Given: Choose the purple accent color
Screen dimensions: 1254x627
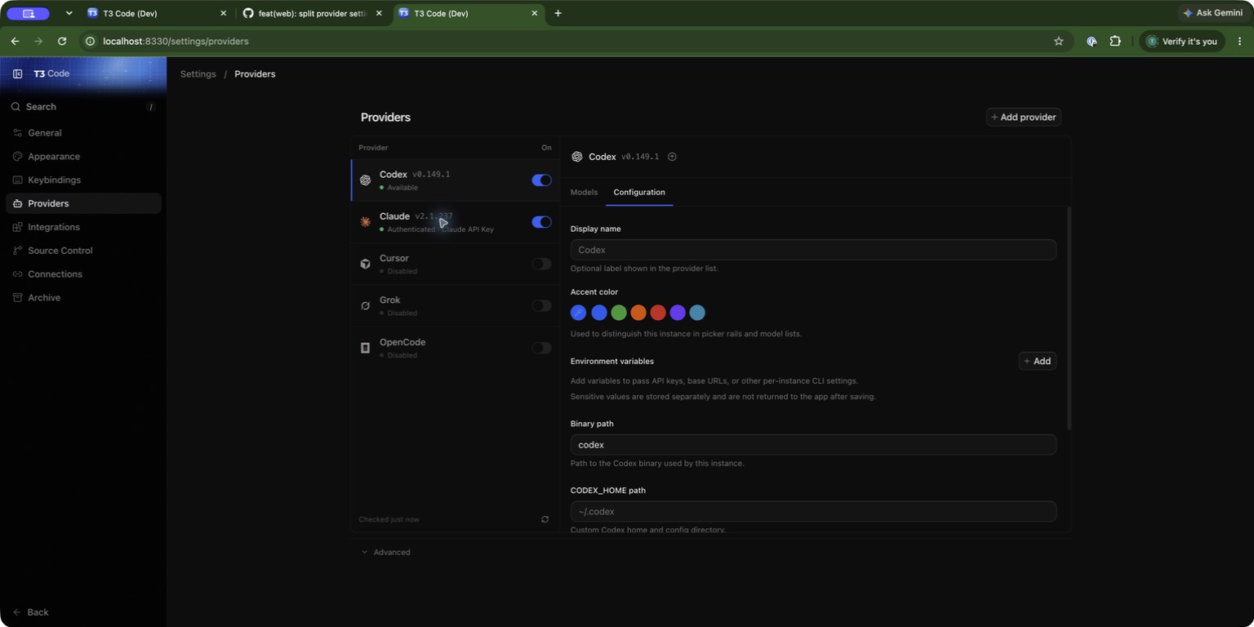Looking at the screenshot, I should (678, 313).
